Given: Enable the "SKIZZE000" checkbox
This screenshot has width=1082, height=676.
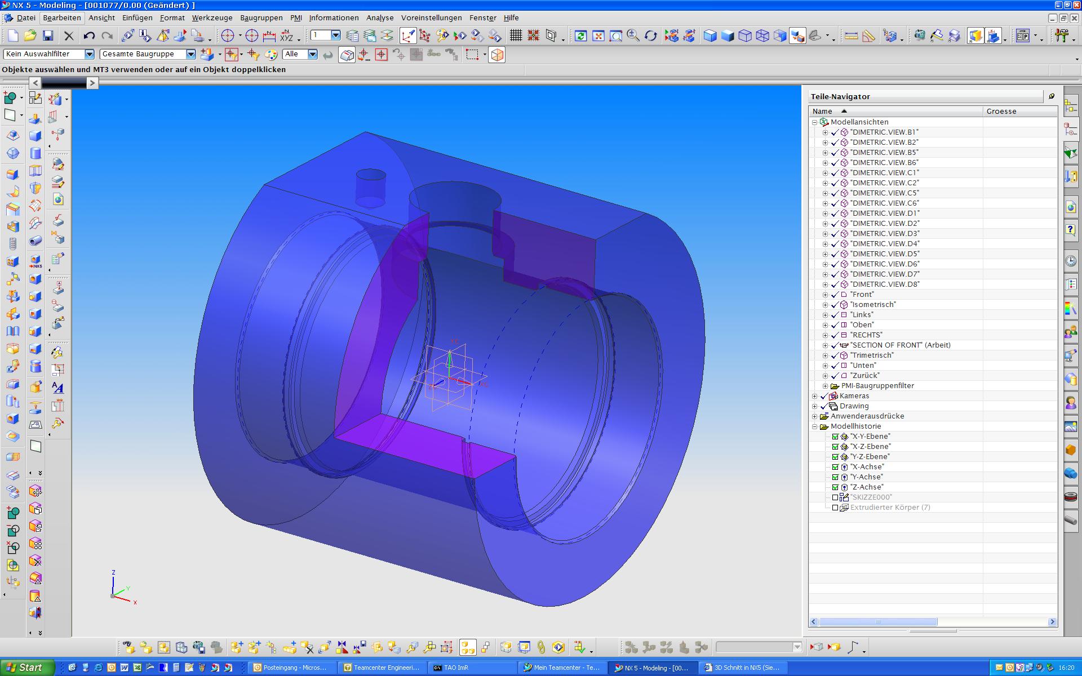Looking at the screenshot, I should 835,497.
